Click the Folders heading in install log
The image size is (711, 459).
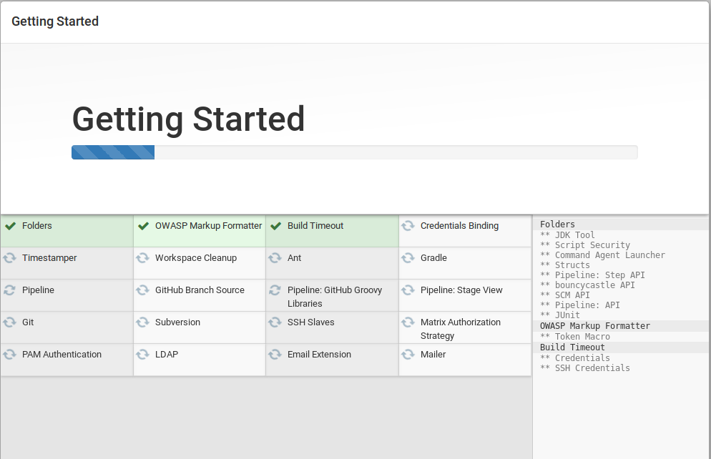(557, 224)
